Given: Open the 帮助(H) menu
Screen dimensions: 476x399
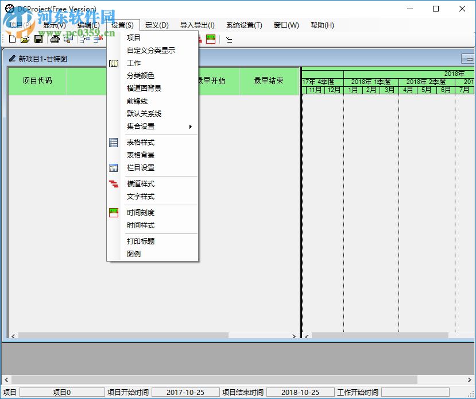Looking at the screenshot, I should click(321, 25).
